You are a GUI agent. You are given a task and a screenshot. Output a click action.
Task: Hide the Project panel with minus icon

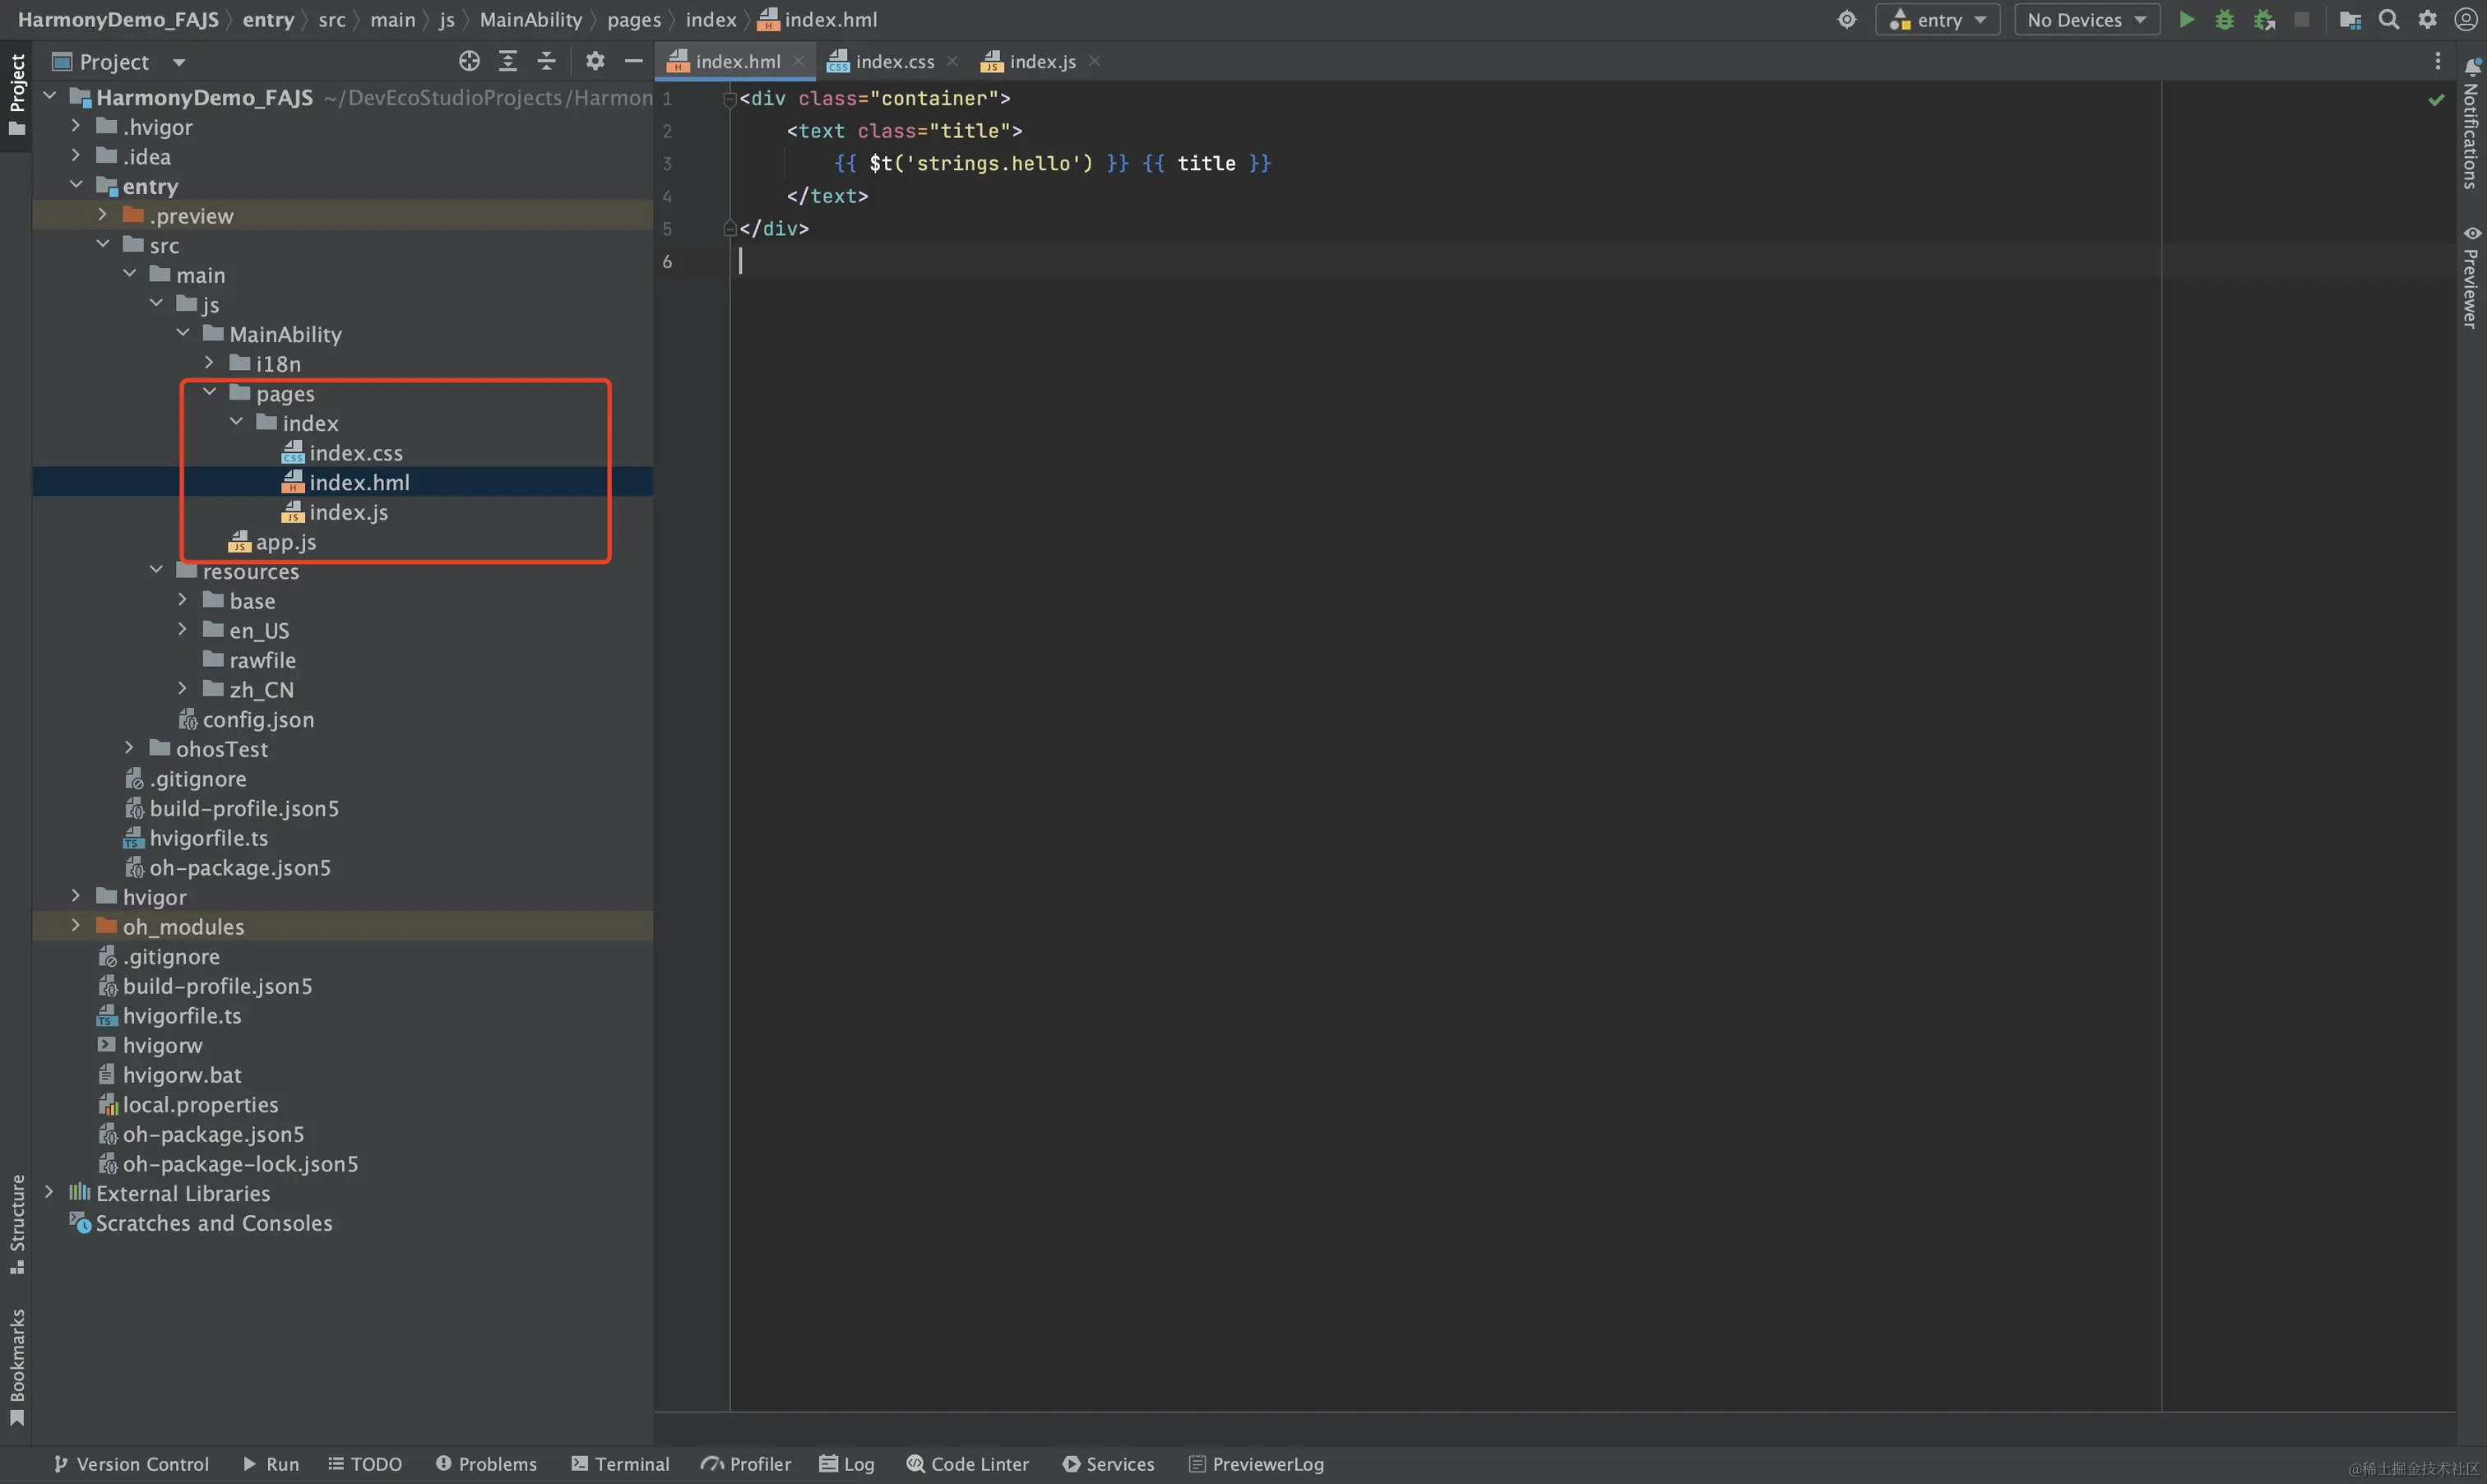click(633, 62)
